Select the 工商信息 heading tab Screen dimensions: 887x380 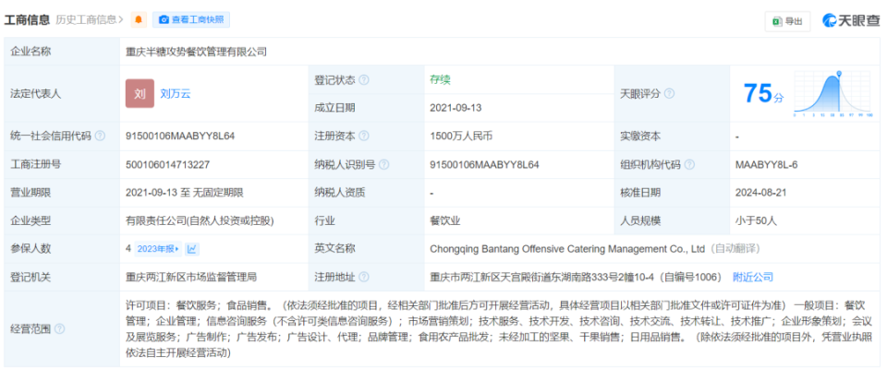click(x=27, y=19)
